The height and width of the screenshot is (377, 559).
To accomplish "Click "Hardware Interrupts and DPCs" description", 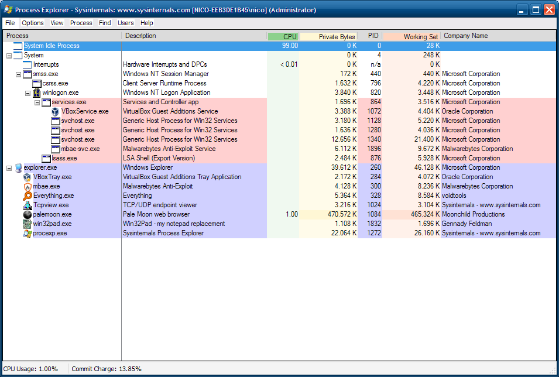I will [164, 64].
